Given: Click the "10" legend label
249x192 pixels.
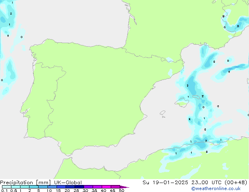Looking at the screenshot, I should point(49,190).
